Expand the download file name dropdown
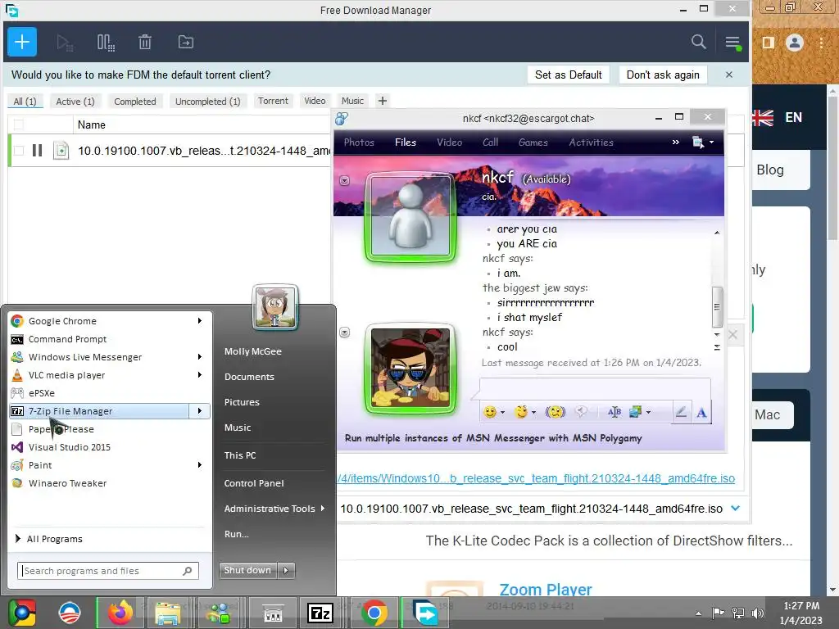Screen dimensions: 839x629 click(x=735, y=508)
